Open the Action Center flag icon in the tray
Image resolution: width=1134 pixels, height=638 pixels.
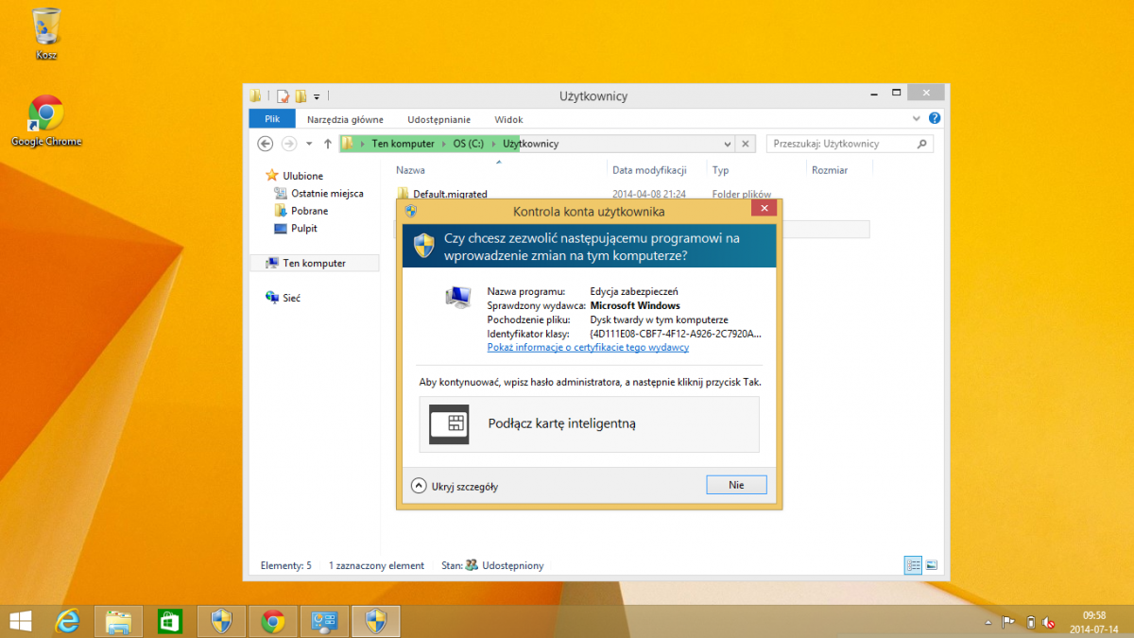coord(1007,622)
